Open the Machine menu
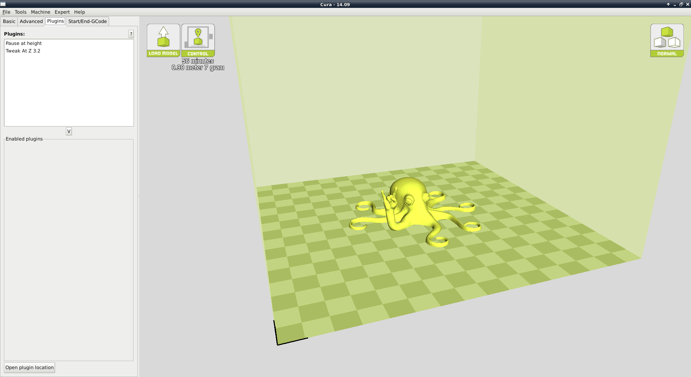 pyautogui.click(x=41, y=12)
